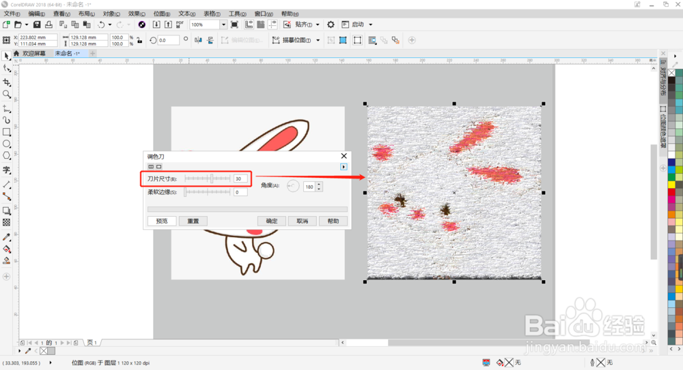Screen dimensions: 683x370
Task: Toggle the Snap off icon
Action: pos(287,25)
